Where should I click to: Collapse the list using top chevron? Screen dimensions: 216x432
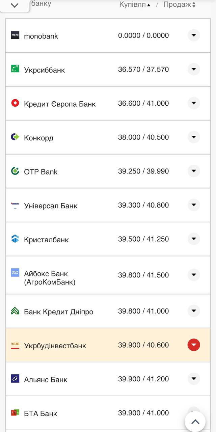pos(15,5)
